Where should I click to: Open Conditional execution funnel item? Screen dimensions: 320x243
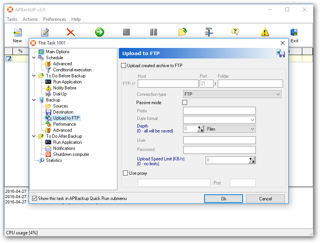pyautogui.click(x=72, y=70)
